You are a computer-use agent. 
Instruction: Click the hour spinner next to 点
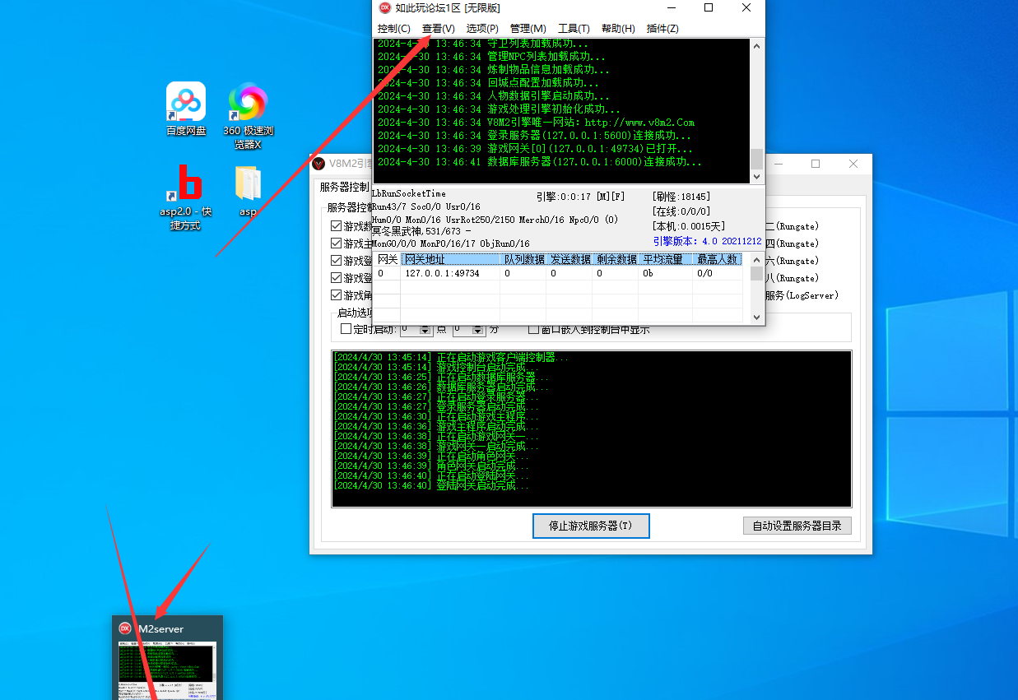(416, 329)
